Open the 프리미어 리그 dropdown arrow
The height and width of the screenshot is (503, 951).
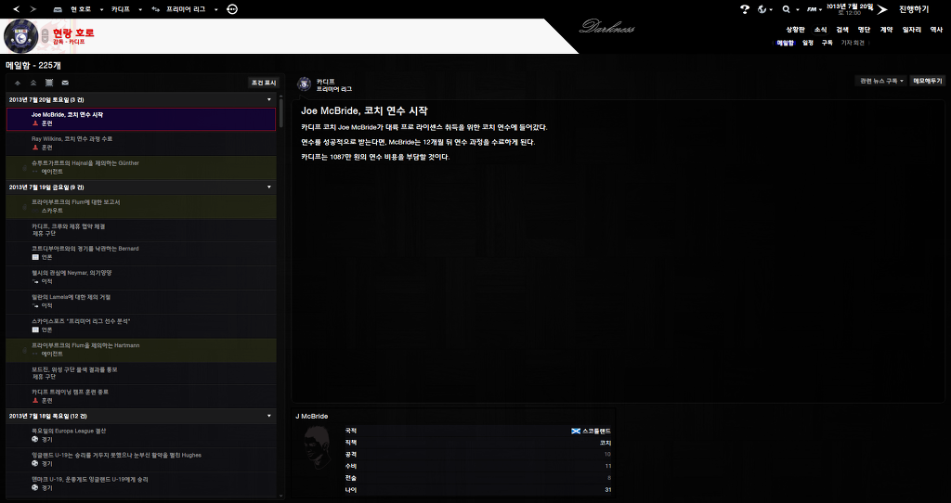coord(215,9)
